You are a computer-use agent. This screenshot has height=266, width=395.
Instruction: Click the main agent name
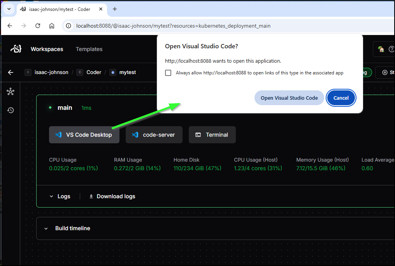pyautogui.click(x=65, y=108)
